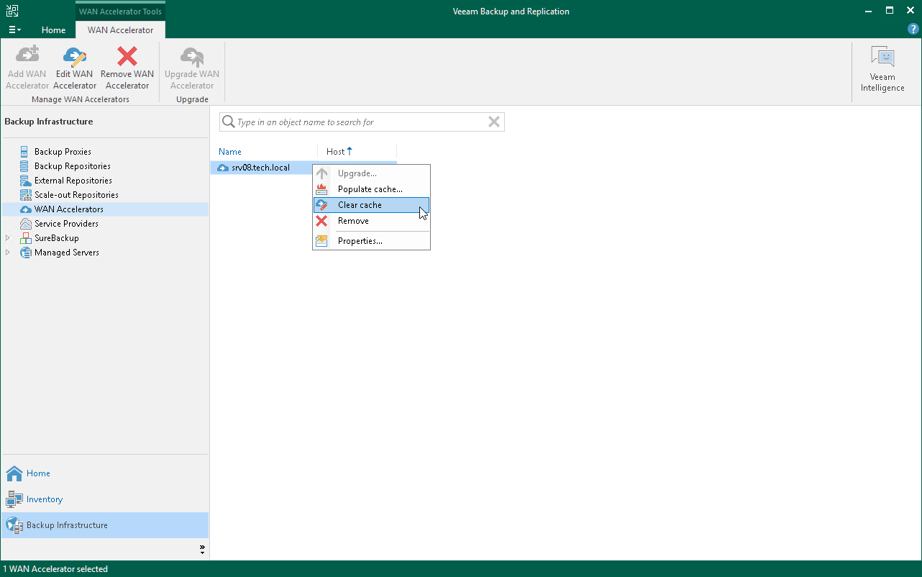Switch to the Home ribbon tab
922x577 pixels.
pos(53,30)
